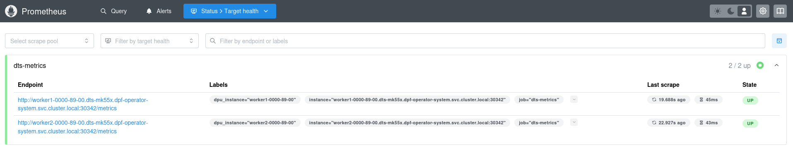Screen dimensions: 793x149
Task: Click the Endpoint column header
Action: (x=30, y=85)
